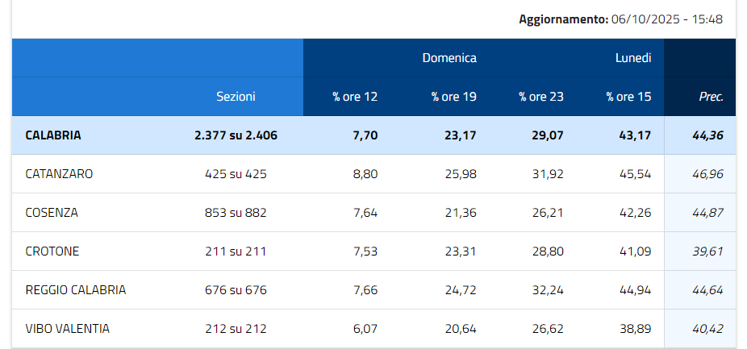Select Calabria's 2.377 su 2.406 sections cell
Viewport: 747px width, 349px height.
coord(236,135)
